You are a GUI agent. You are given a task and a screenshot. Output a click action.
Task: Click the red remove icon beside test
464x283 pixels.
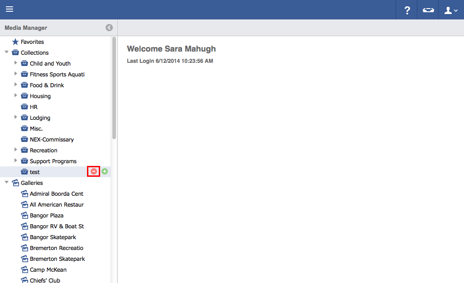pyautogui.click(x=94, y=172)
